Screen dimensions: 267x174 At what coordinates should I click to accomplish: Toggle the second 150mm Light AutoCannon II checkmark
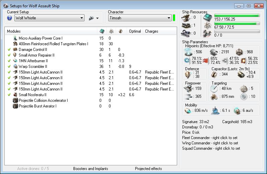pos(9,78)
